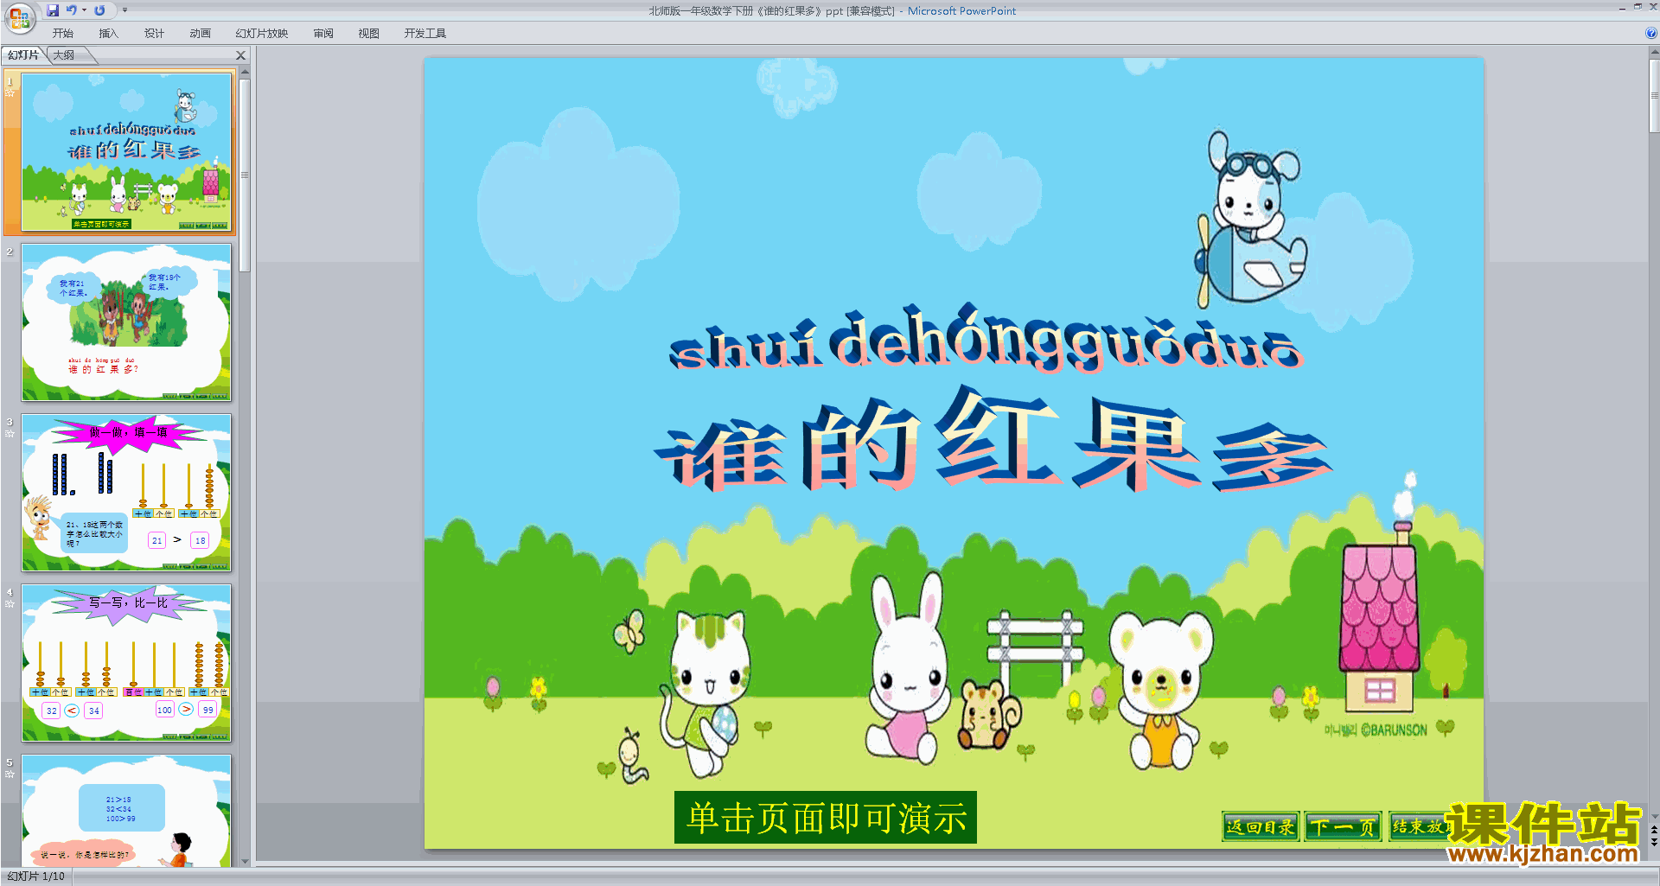Image resolution: width=1660 pixels, height=886 pixels.
Task: Click the 返回目录 button on slide
Action: (x=1261, y=826)
